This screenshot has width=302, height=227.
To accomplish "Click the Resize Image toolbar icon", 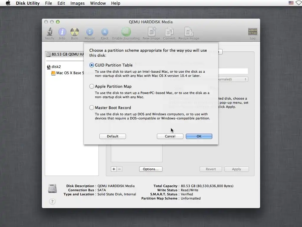I will (189, 32).
